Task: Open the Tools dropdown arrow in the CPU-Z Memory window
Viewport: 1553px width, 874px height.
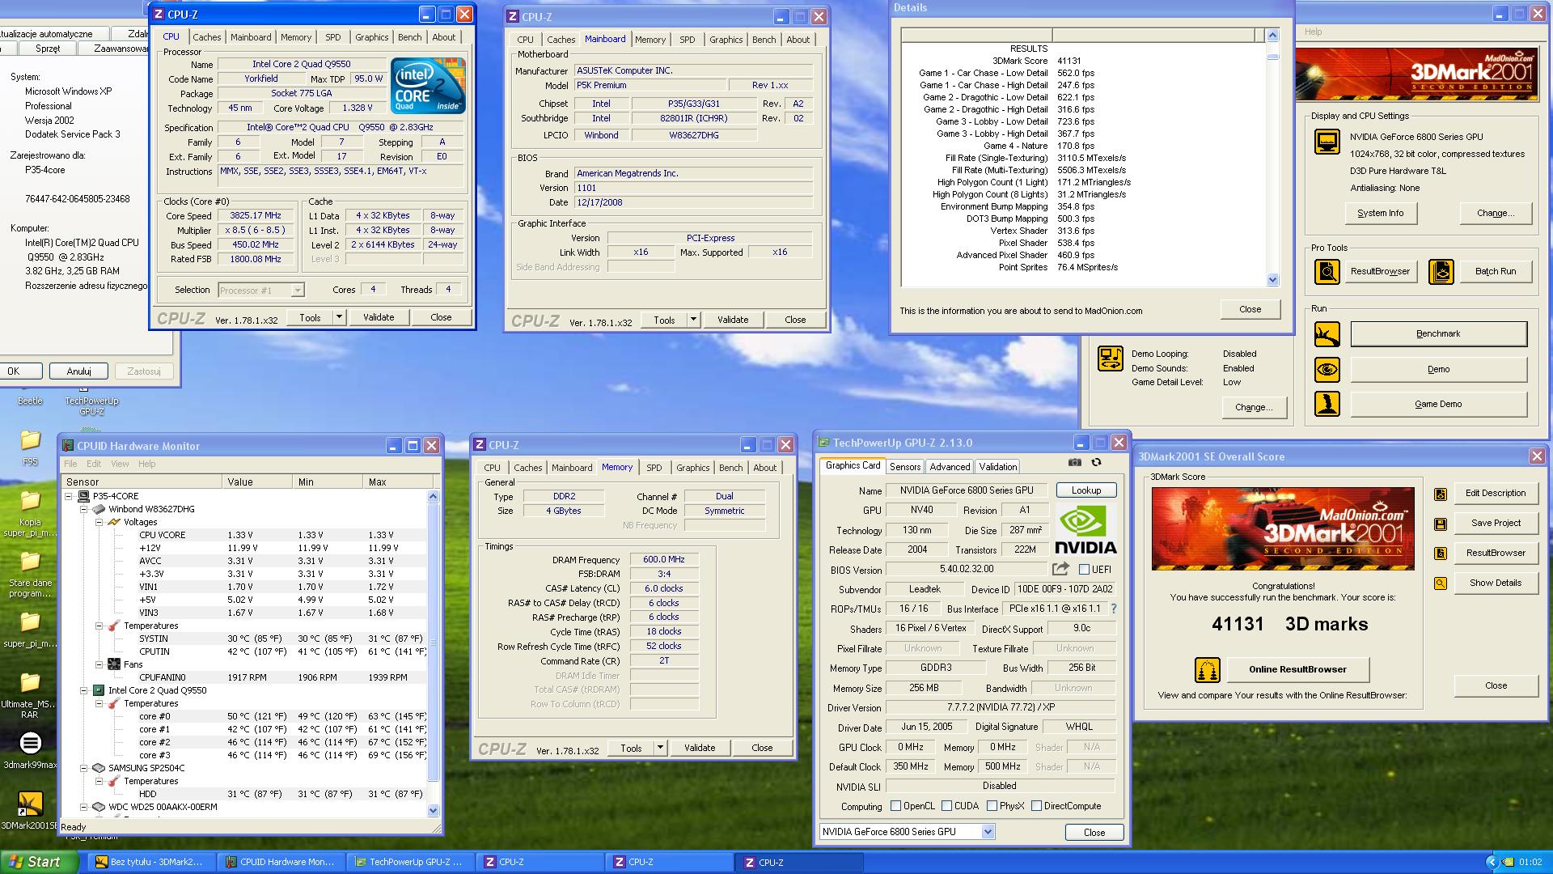Action: (x=660, y=748)
